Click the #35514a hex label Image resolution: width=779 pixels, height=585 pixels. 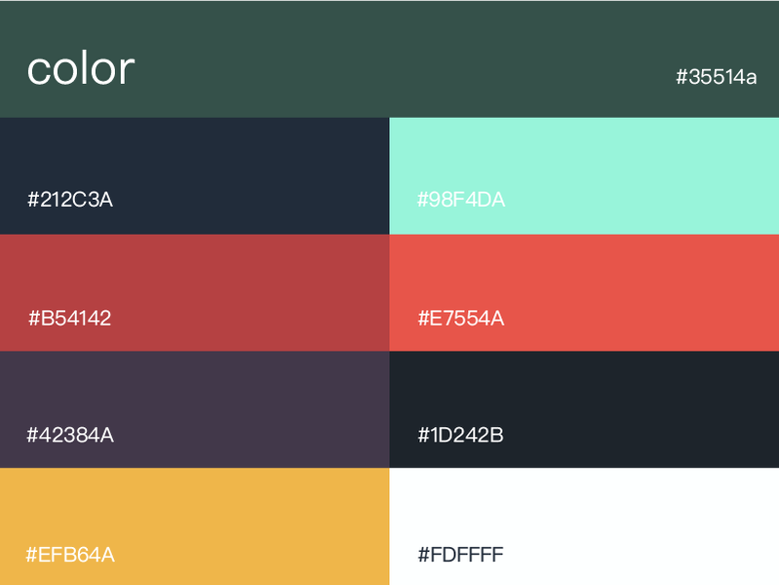coord(717,77)
